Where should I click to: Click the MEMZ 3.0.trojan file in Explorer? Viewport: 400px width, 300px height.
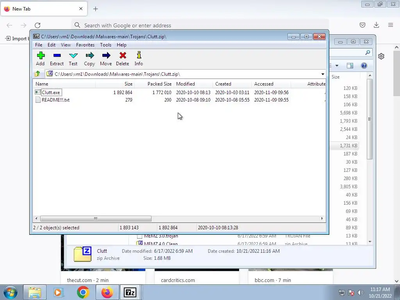tap(161, 236)
